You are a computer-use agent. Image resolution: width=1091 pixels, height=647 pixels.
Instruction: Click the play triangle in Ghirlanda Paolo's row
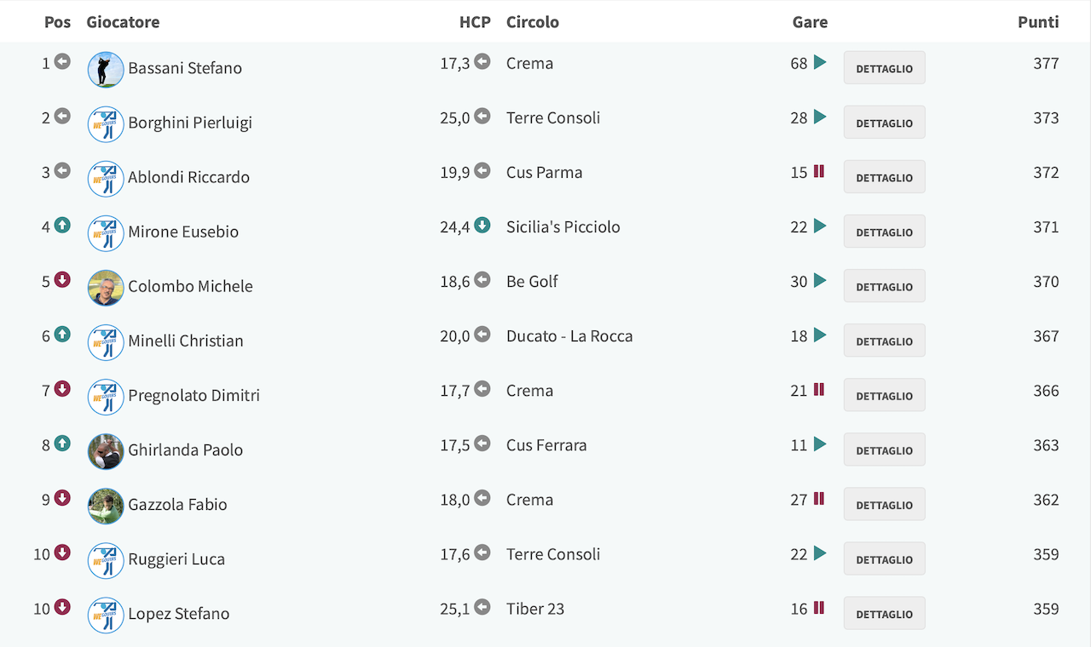click(820, 444)
